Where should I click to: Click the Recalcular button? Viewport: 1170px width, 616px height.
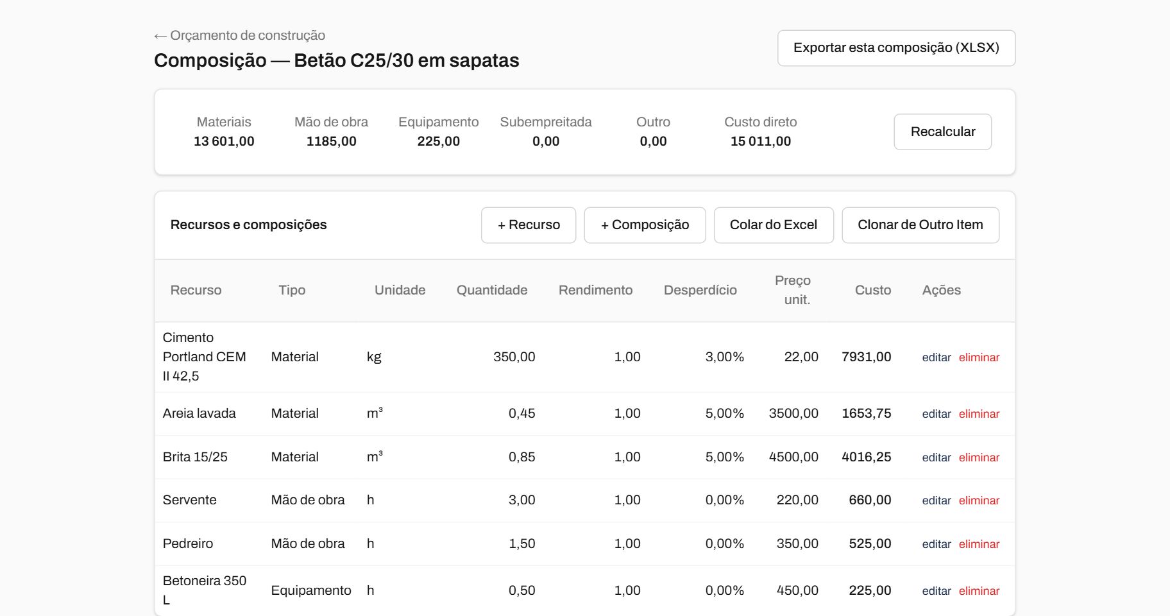942,132
